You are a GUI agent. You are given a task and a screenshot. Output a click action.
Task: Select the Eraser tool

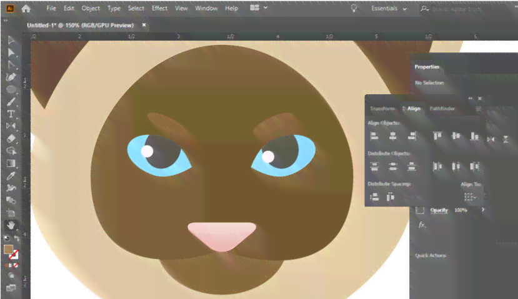11,139
